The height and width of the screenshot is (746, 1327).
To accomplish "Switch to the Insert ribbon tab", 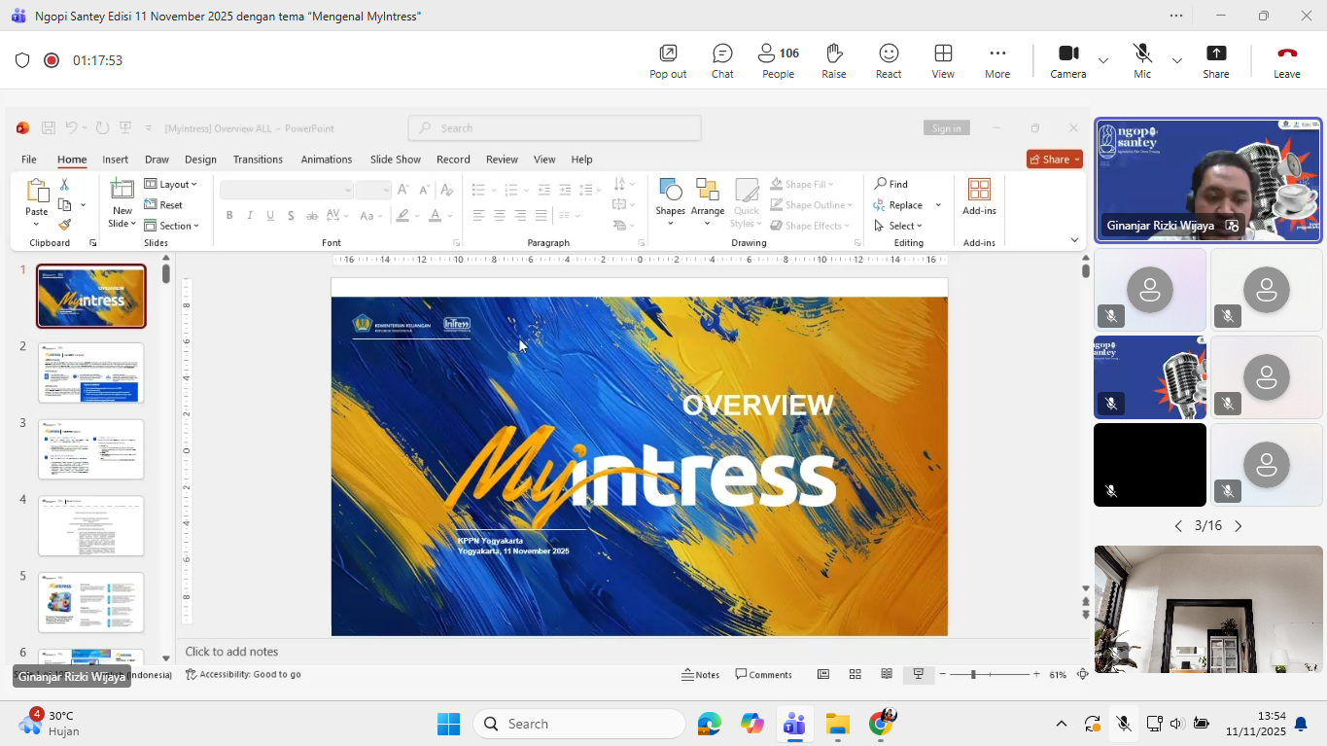I will point(115,160).
